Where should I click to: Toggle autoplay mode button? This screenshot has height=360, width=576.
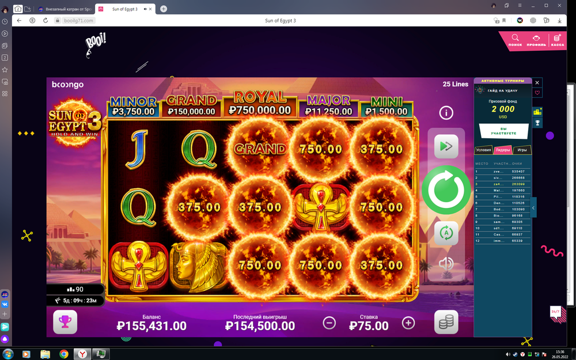coord(446,233)
